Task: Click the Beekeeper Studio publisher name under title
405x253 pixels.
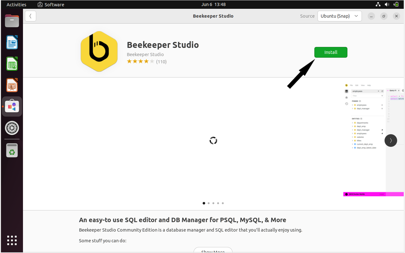Action: click(x=145, y=55)
